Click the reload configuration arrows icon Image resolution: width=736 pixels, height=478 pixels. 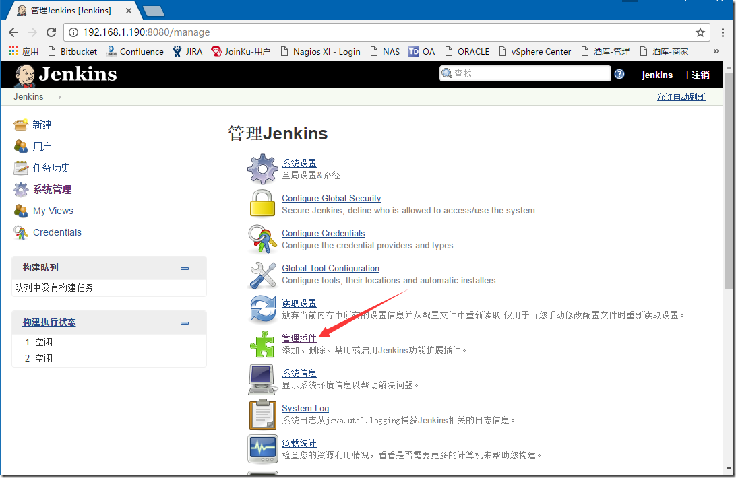point(263,309)
